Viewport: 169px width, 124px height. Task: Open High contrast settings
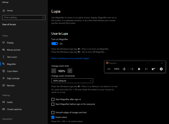(13, 78)
